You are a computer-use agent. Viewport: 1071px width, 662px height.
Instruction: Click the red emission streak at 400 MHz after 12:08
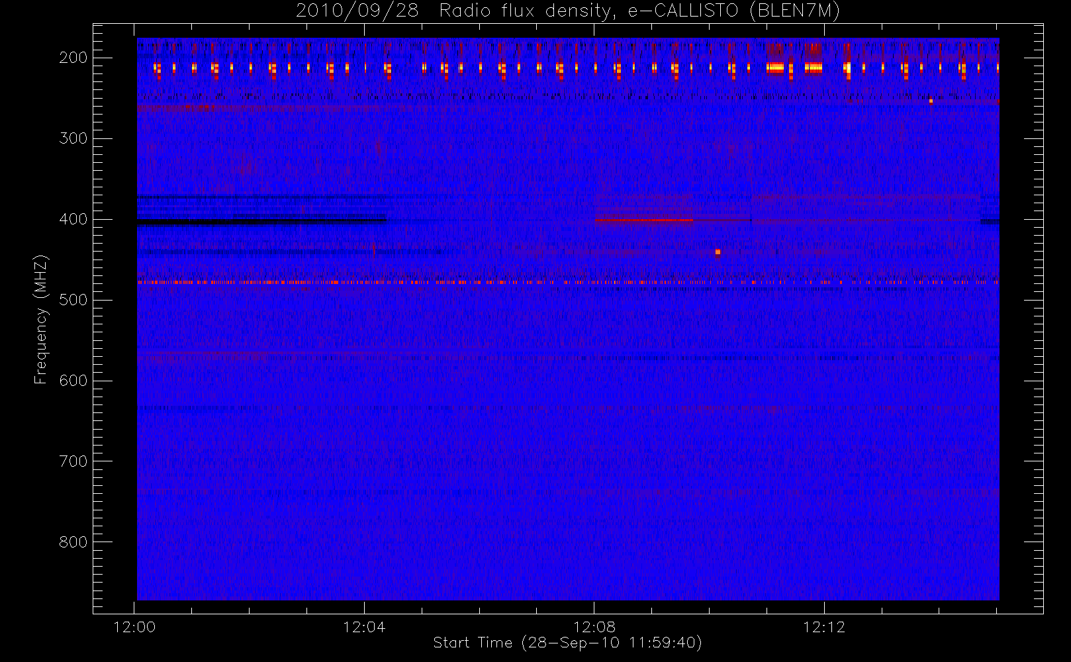pos(643,220)
